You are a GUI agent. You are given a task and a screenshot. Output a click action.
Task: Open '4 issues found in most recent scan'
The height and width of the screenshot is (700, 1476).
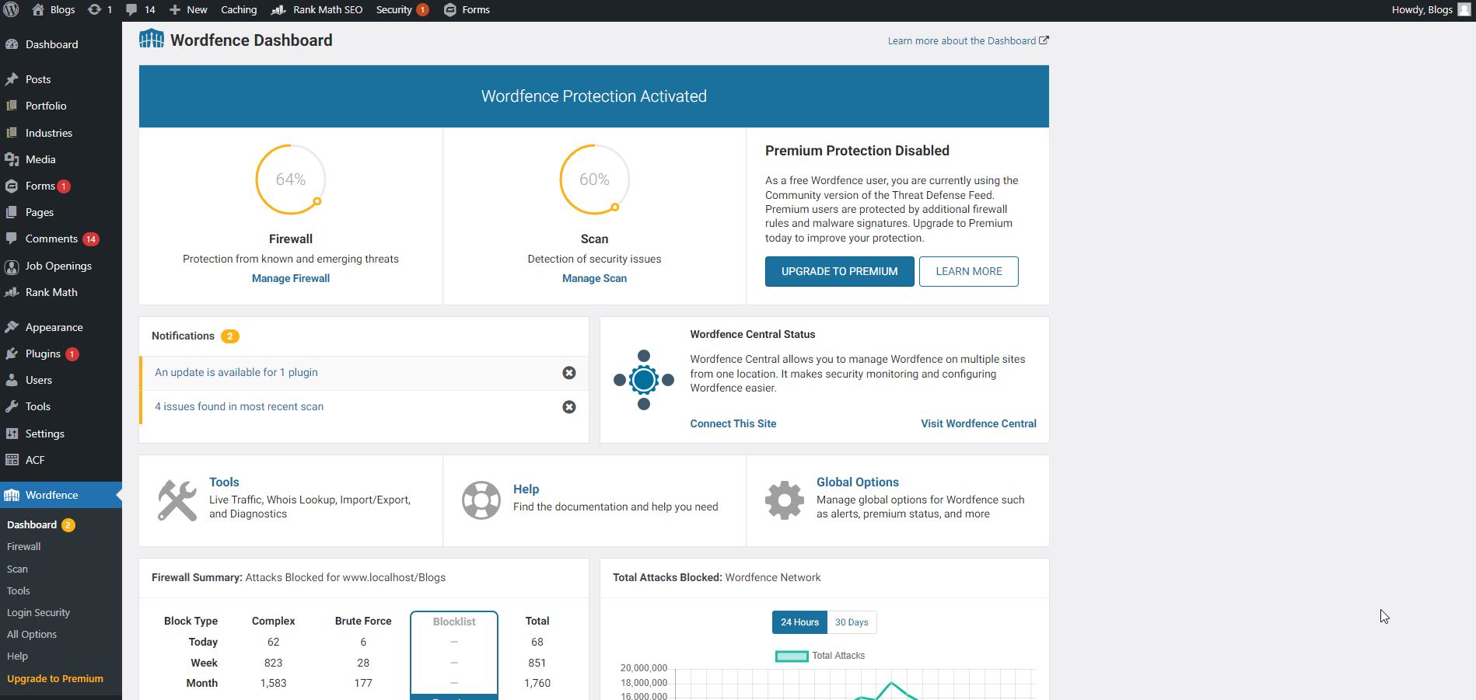click(239, 406)
